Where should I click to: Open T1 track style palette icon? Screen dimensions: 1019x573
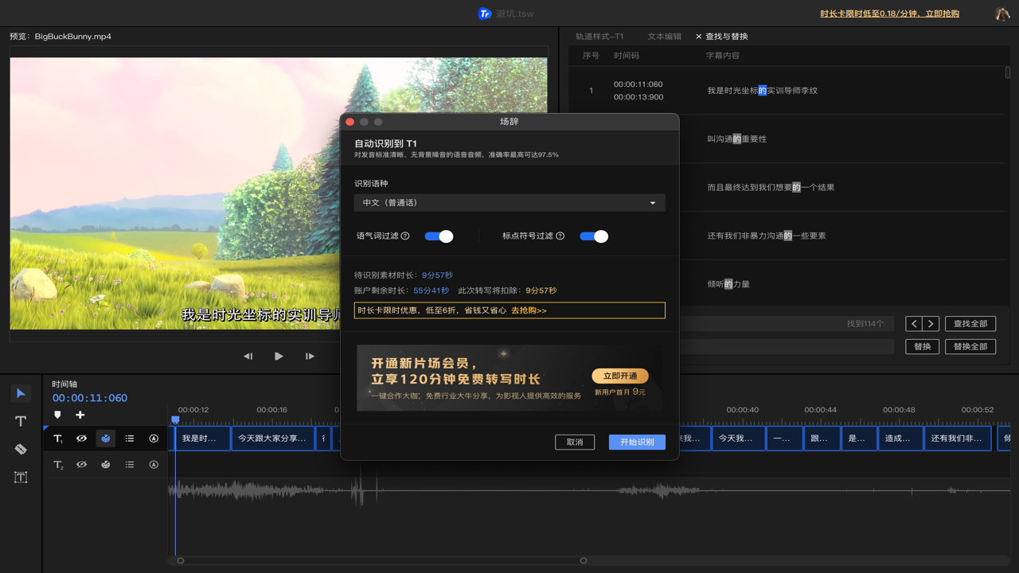point(106,439)
